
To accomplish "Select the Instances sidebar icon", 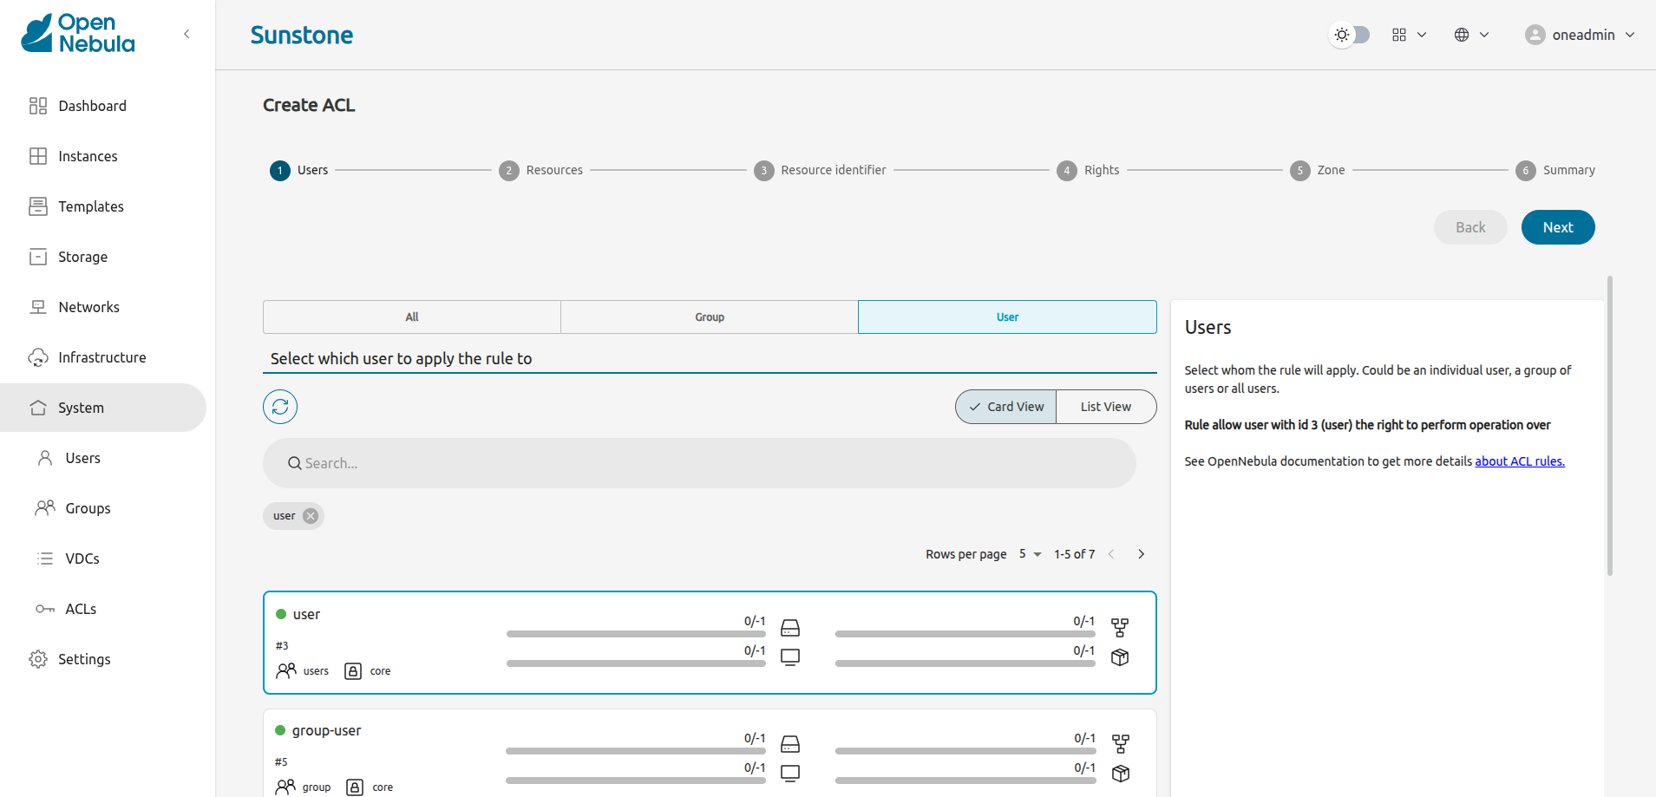I will 38,156.
